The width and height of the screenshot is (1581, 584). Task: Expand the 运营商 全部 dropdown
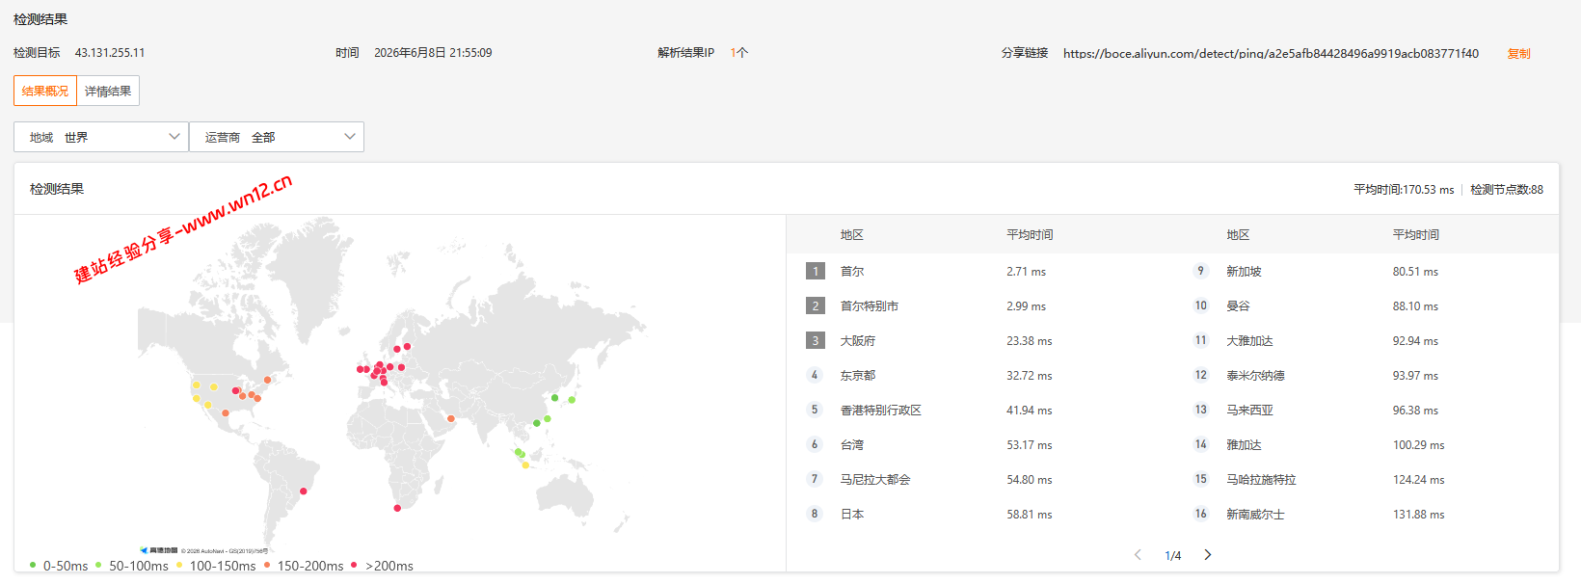(x=277, y=137)
